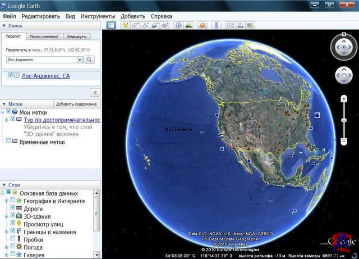359x259 pixels.
Task: Click the search magnifier button
Action: (90, 59)
